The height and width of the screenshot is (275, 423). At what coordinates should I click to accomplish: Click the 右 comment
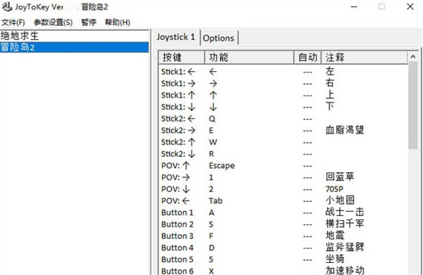(330, 83)
